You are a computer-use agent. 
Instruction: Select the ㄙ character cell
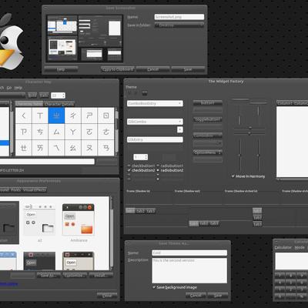click(x=56, y=132)
